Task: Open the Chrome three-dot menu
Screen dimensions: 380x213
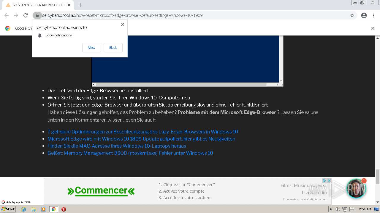Action: [x=373, y=15]
